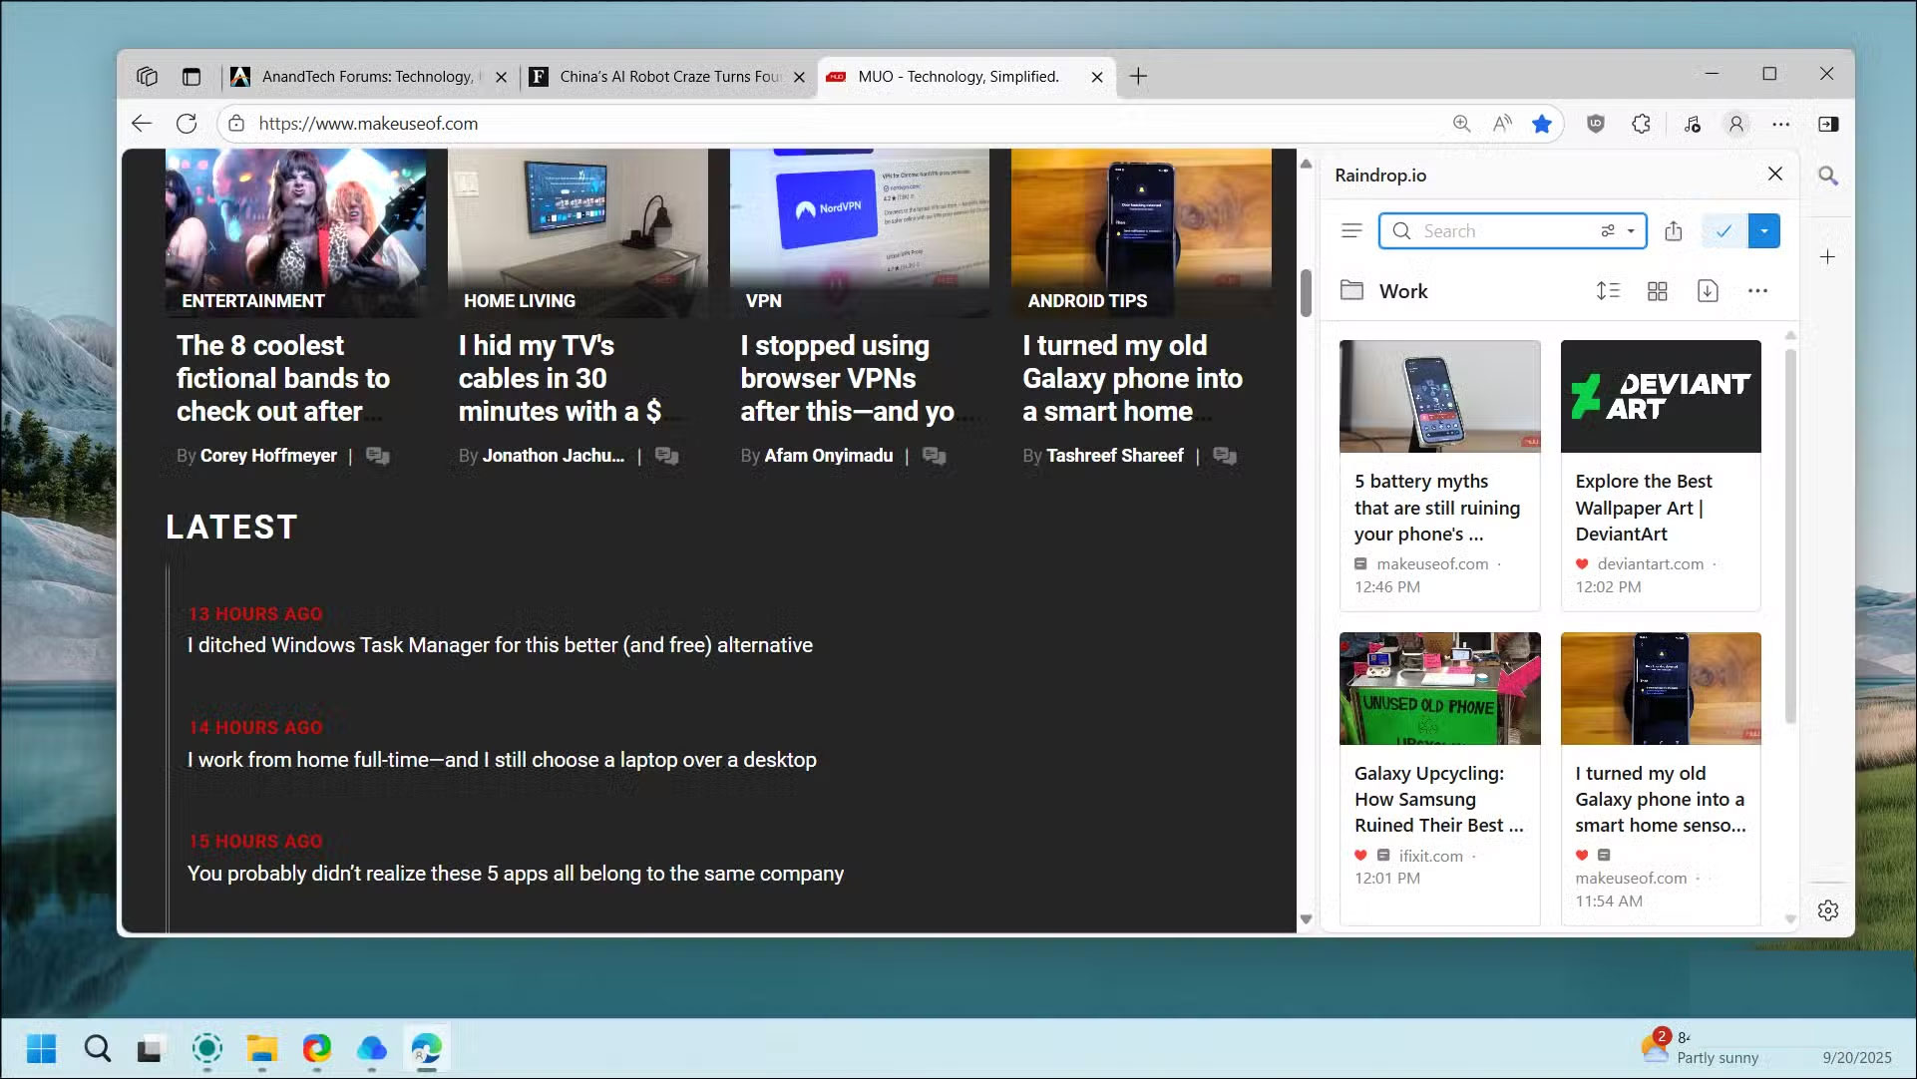Open the three-dot menu for the Work collection
The image size is (1917, 1079).
click(1758, 291)
